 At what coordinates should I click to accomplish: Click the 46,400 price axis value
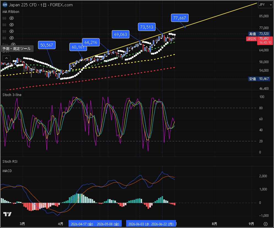pos(264,89)
